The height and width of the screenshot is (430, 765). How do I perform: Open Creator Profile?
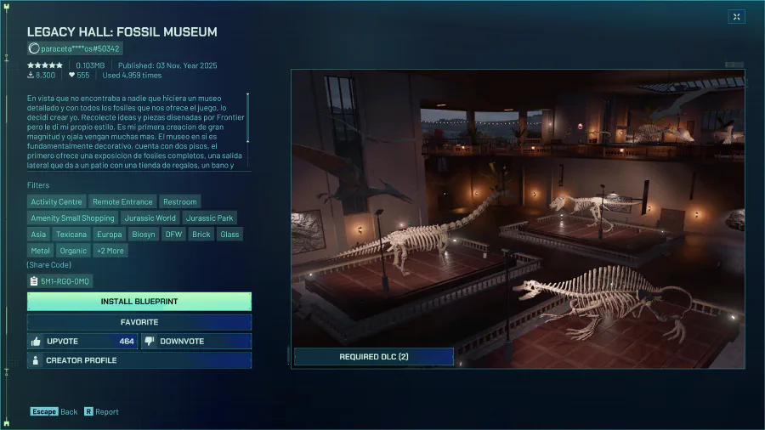[x=139, y=360]
